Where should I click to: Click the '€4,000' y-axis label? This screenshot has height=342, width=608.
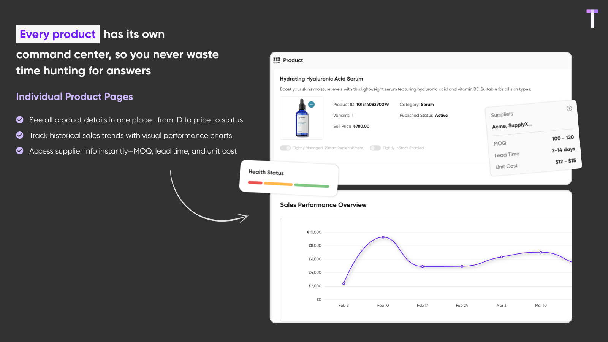[x=315, y=272]
